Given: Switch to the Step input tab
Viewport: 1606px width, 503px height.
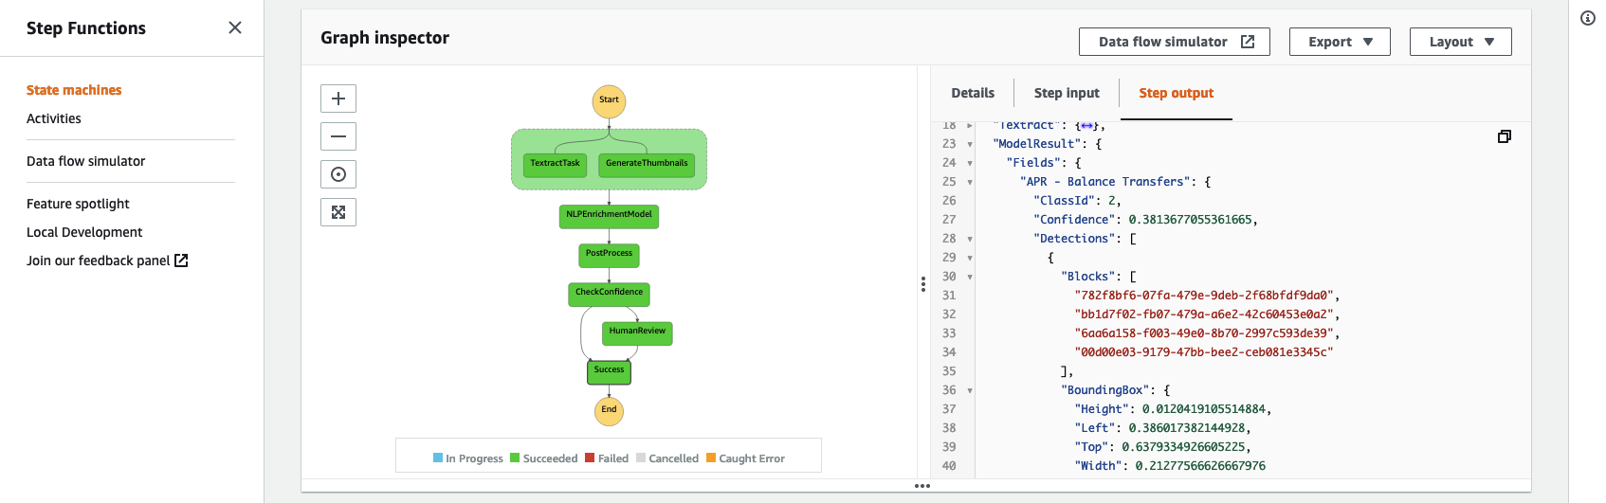Looking at the screenshot, I should pos(1067,93).
